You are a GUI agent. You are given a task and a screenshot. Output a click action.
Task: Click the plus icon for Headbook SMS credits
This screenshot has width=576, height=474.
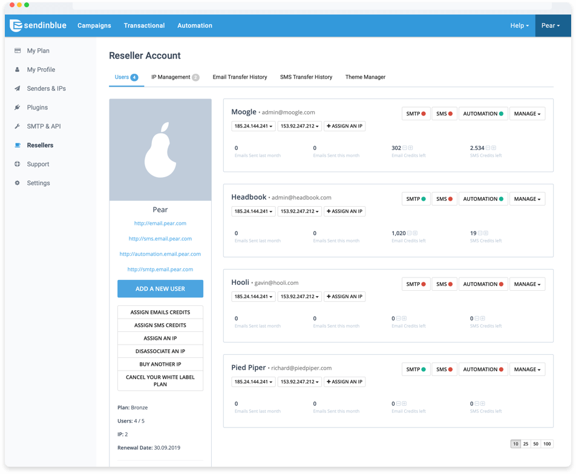point(486,233)
